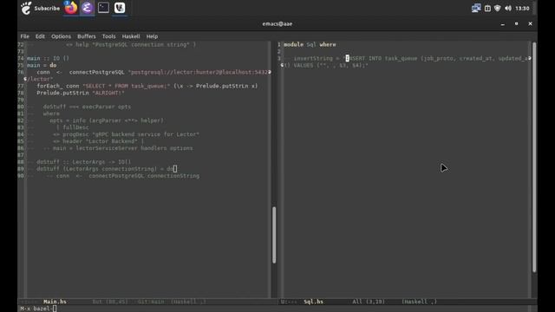This screenshot has height=312, width=555.
Task: Click connectPostgreSQL on line 76
Action: (96, 72)
